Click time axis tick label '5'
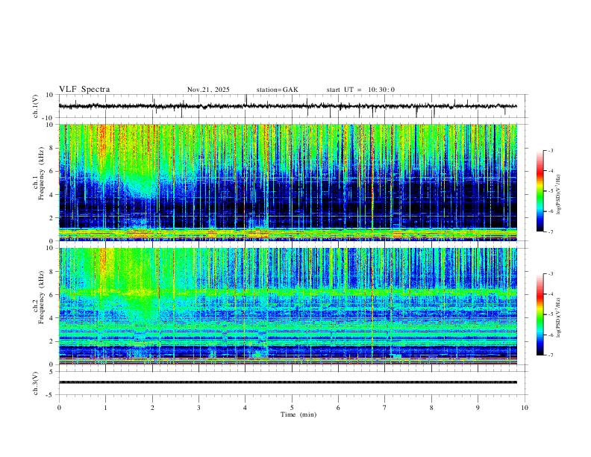The image size is (591, 457). [292, 408]
